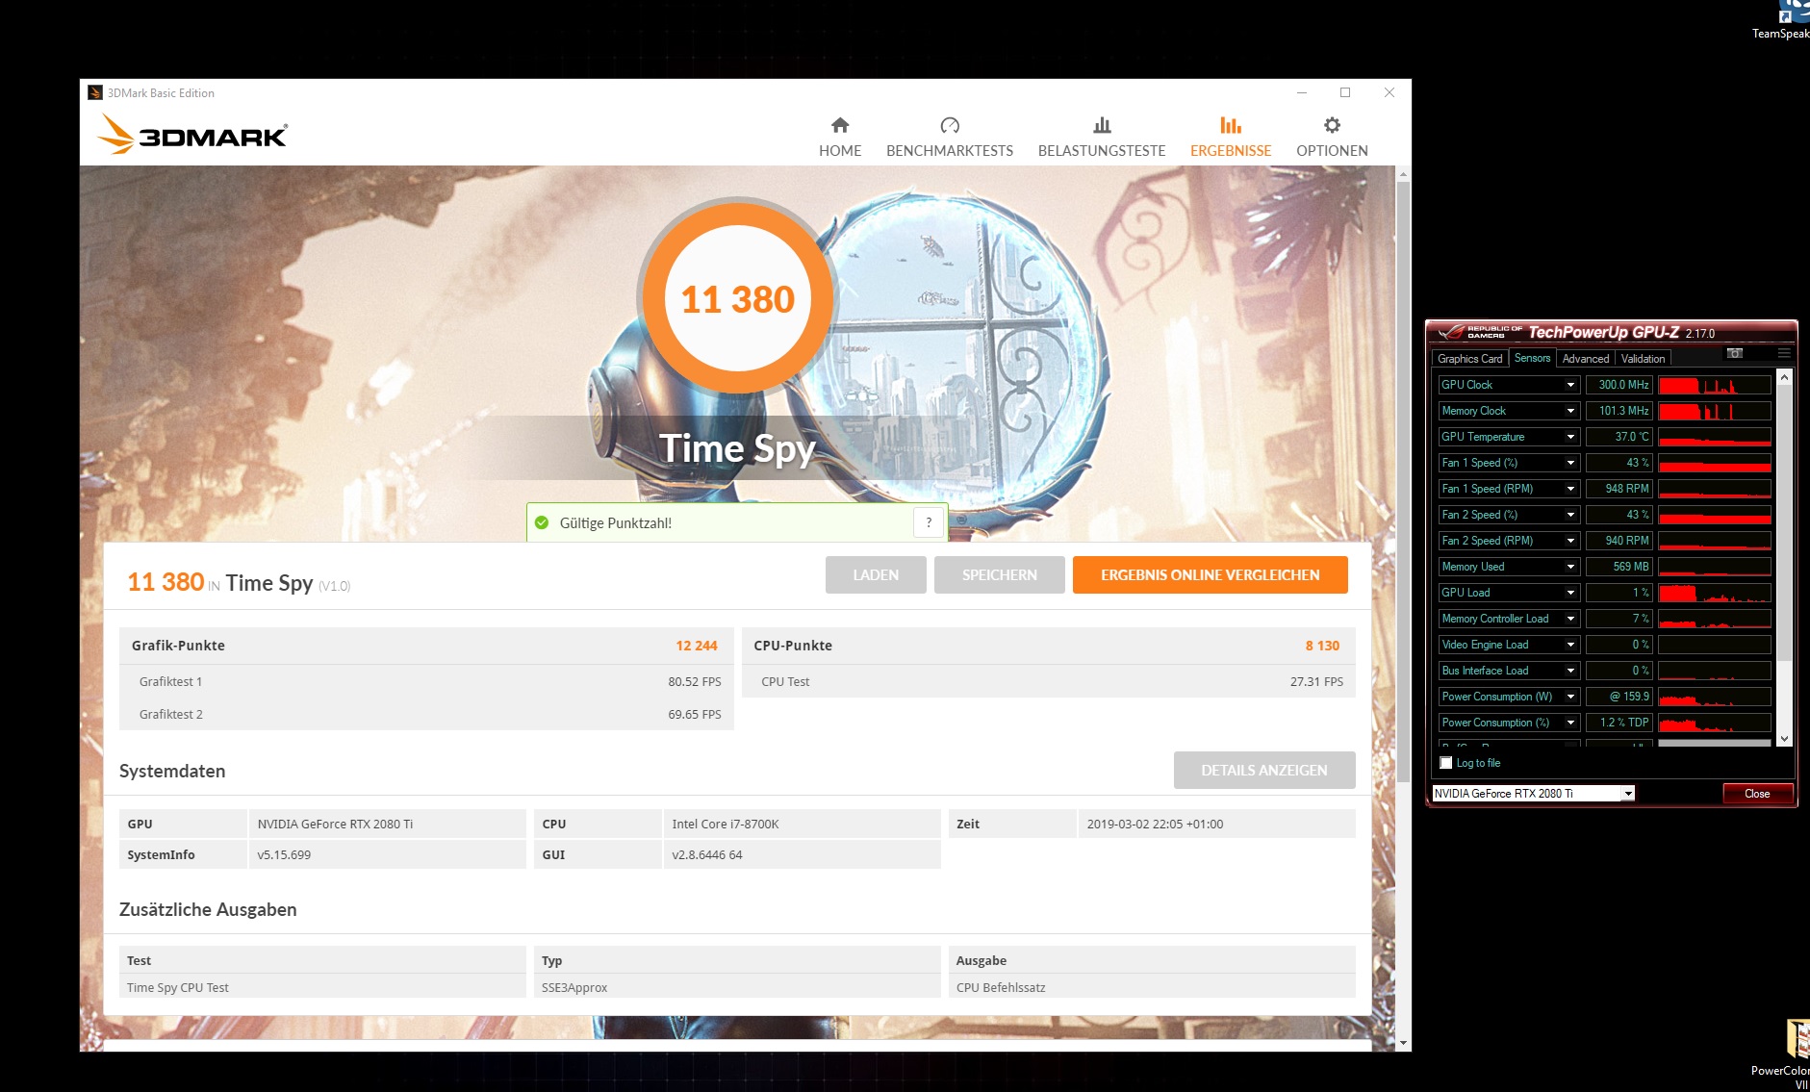Open the Memory Controller Load dropdown
Image resolution: width=1810 pixels, height=1092 pixels.
pyautogui.click(x=1570, y=619)
